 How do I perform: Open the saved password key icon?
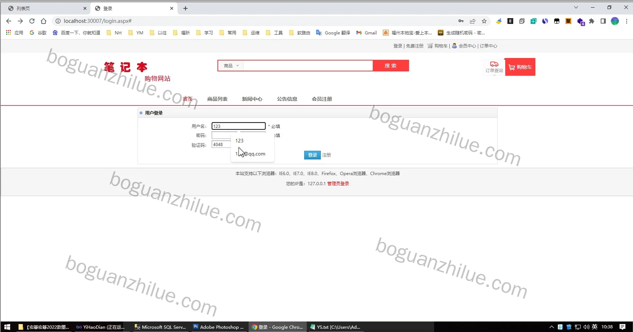tap(461, 21)
